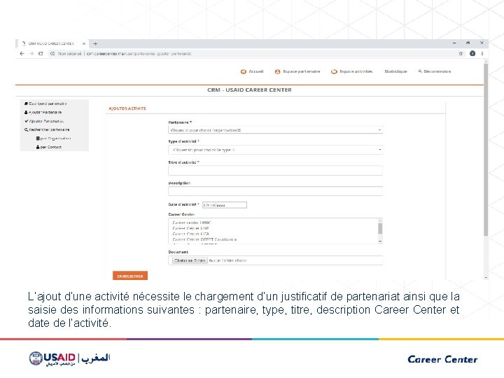Click the Career Center list scrollbar thumb
The height and width of the screenshot is (378, 504).
tap(380, 228)
